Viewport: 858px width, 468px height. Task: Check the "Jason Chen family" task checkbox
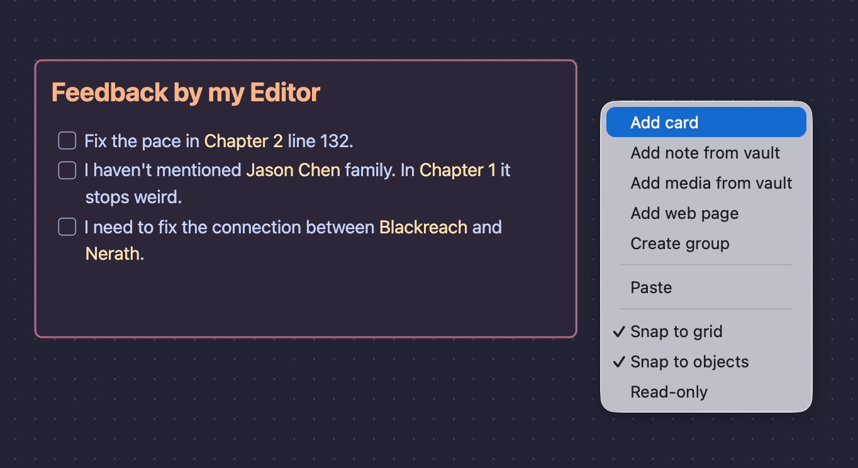pos(67,170)
